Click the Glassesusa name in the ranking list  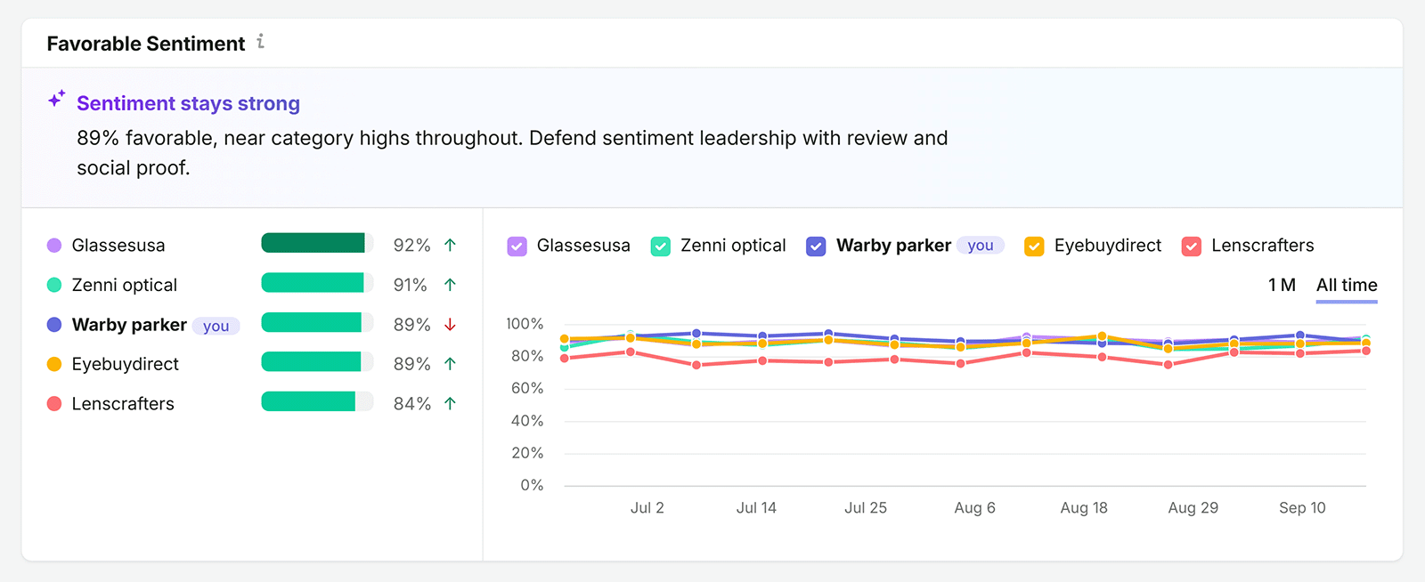pyautogui.click(x=118, y=246)
